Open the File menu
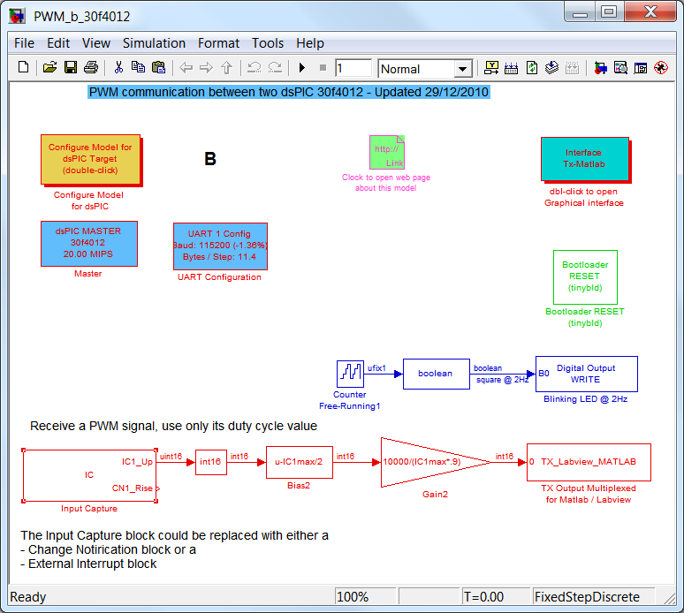 (24, 43)
